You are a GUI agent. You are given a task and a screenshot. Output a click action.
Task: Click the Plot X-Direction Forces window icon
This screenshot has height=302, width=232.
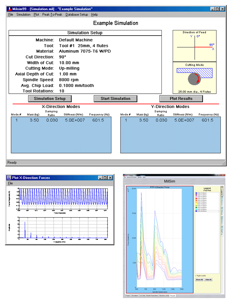[x=9, y=178]
